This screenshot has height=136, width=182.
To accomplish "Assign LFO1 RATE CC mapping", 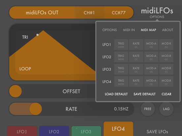I will click(x=136, y=45).
